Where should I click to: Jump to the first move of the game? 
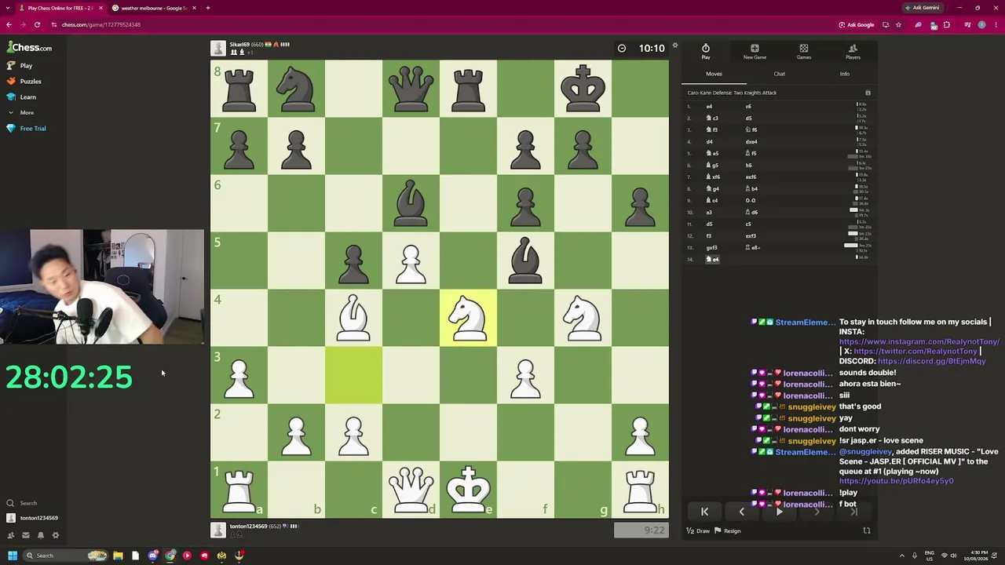click(704, 512)
